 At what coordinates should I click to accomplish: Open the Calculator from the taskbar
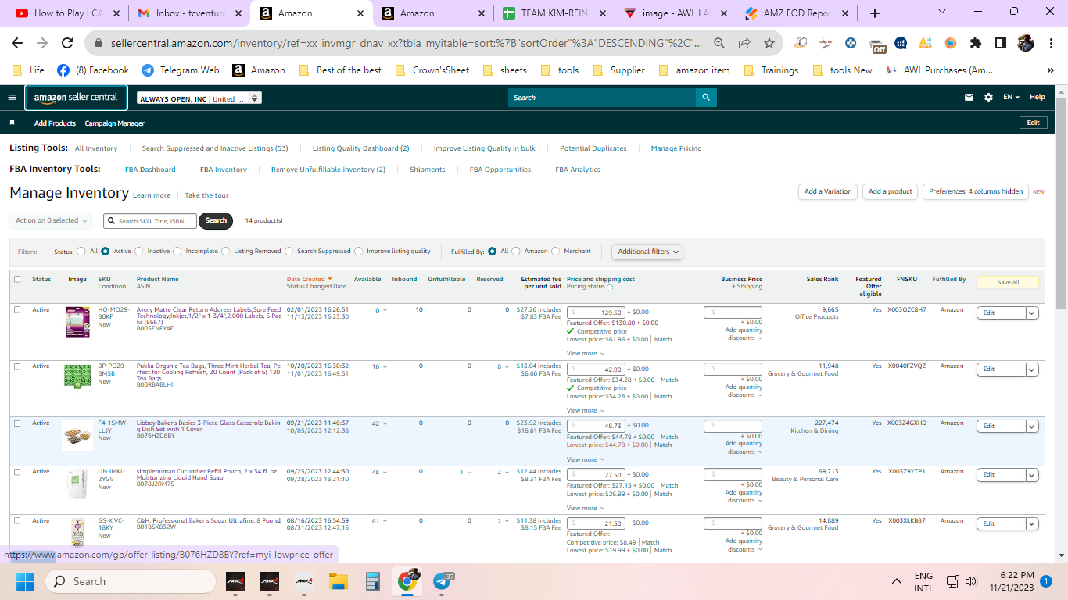[372, 581]
